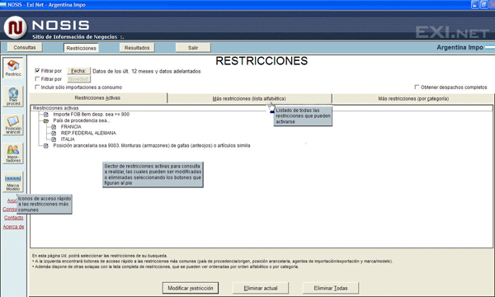Enable Obtener despachos completos checkbox
The image size is (495, 297).
pyautogui.click(x=417, y=87)
